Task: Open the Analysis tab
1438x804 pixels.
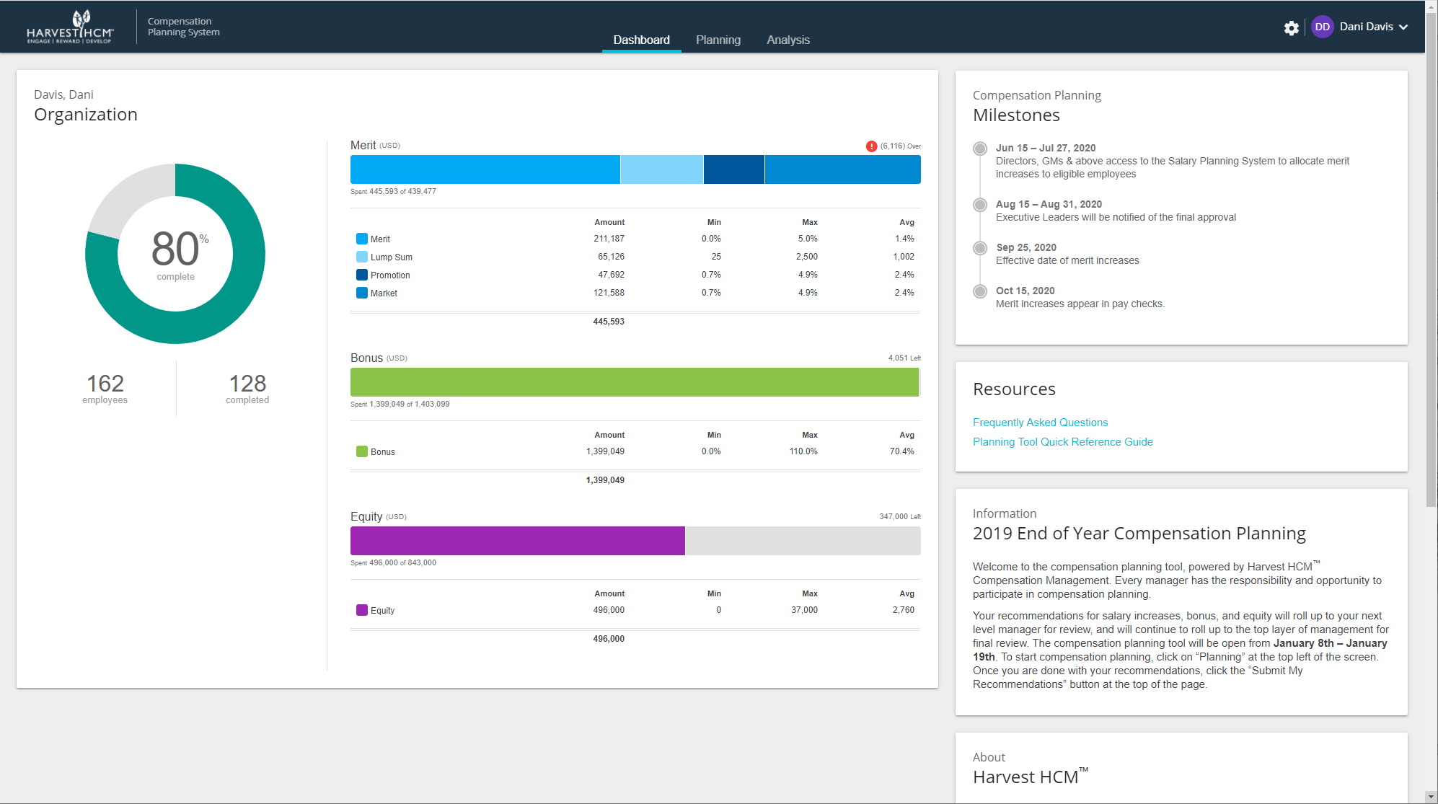Action: (788, 40)
